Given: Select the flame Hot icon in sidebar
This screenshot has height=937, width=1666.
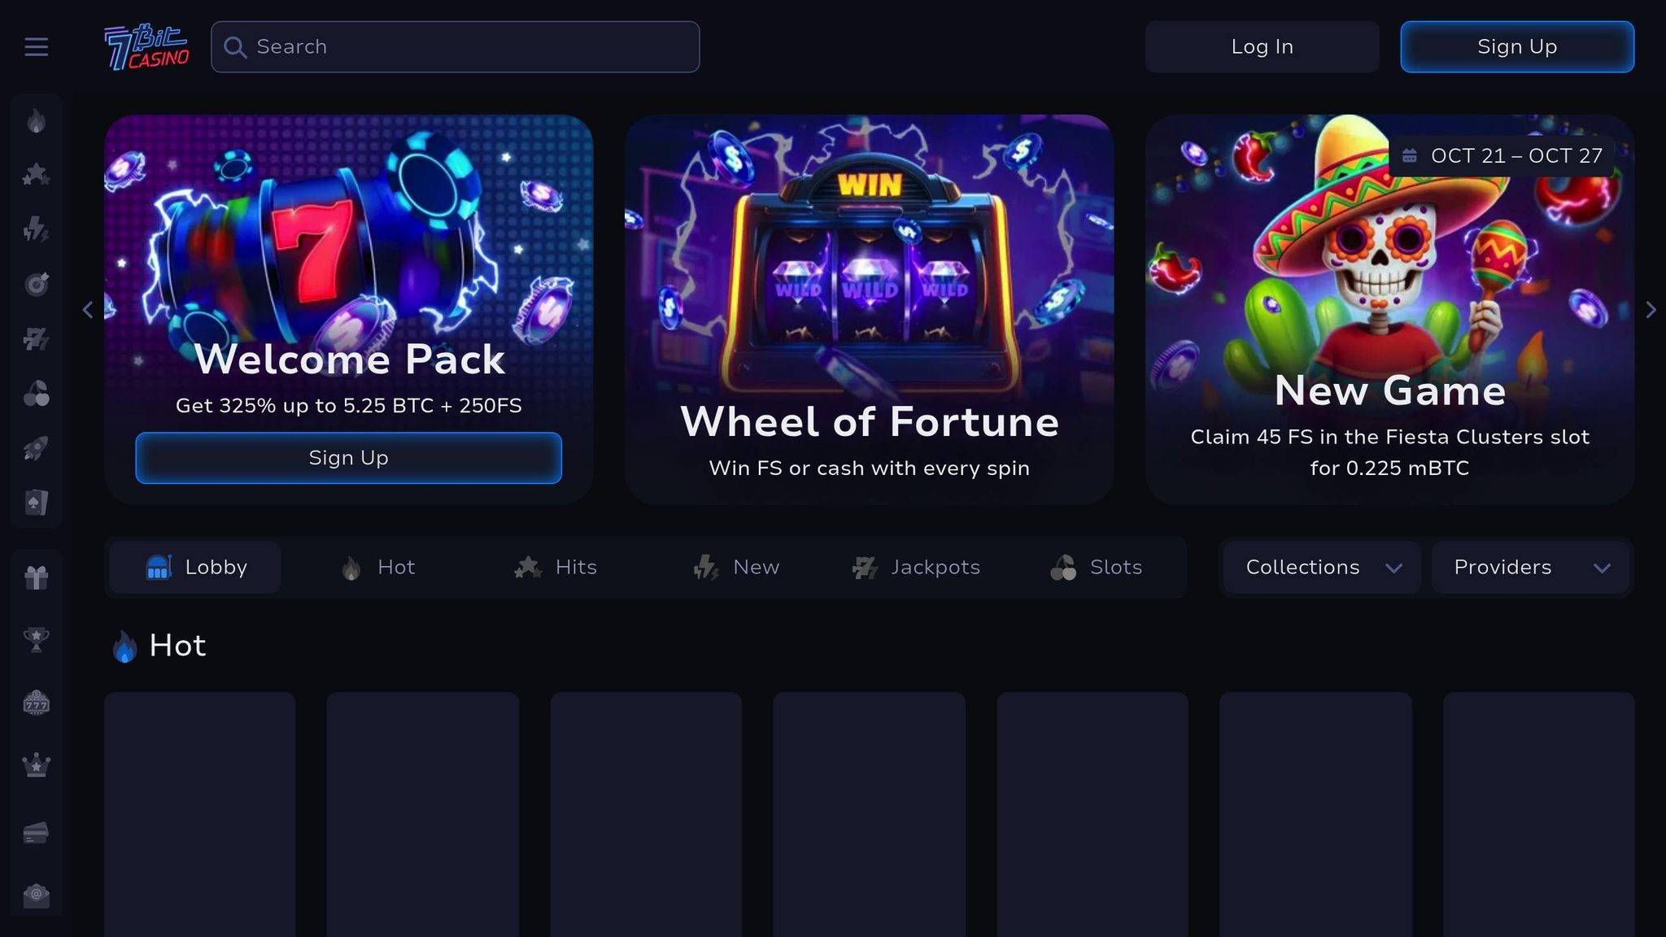Looking at the screenshot, I should (37, 121).
